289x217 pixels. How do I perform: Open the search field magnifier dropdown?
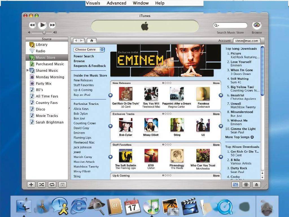[217, 25]
